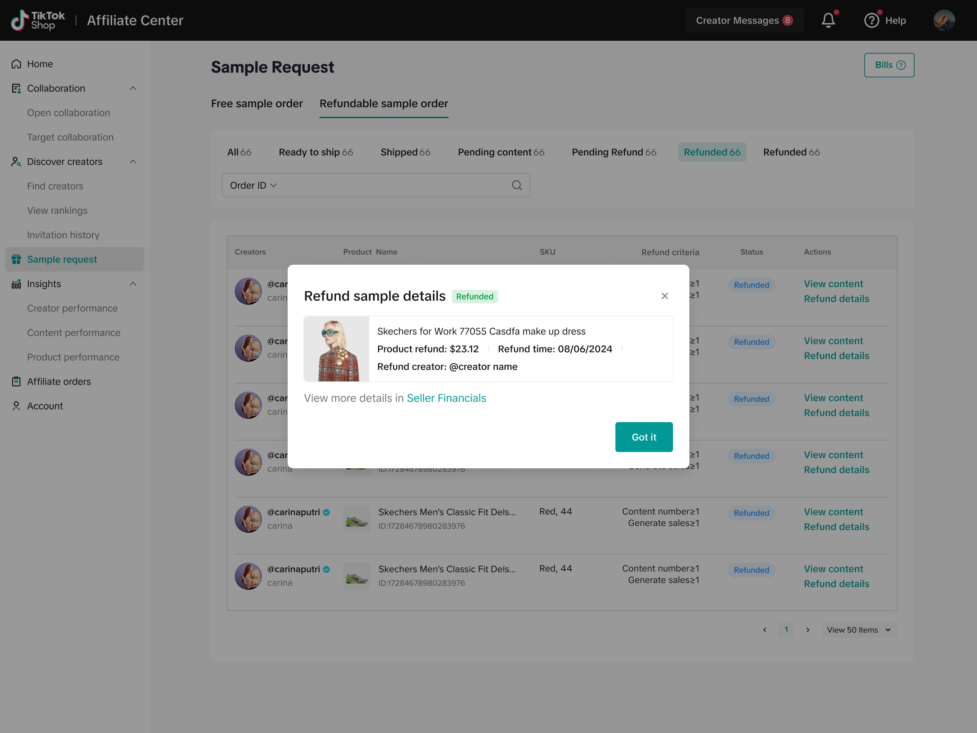Open the View 50 Items dropdown
Screen dimensions: 977x733
point(858,630)
